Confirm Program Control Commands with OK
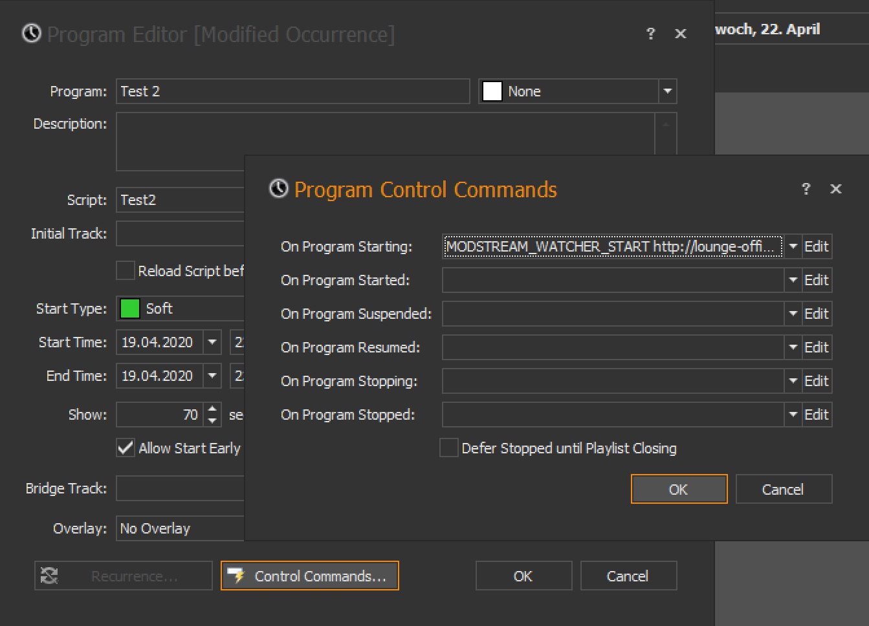Viewport: 869px width, 626px height. [x=679, y=489]
